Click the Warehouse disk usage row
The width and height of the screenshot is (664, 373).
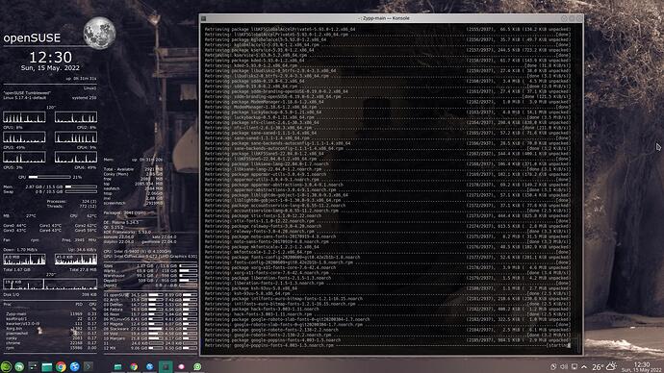click(150, 275)
